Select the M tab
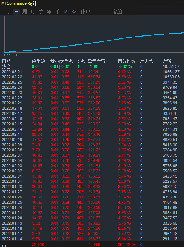Viewport: 184px width, 247px height. point(66,12)
